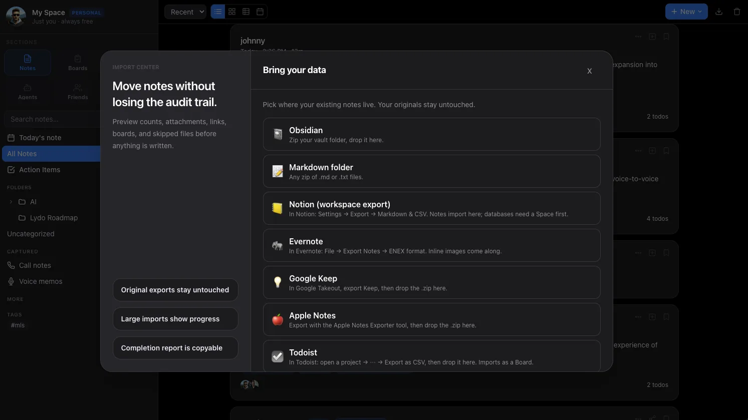Open the Friends section
Screen dimensions: 748x420
coord(78,92)
